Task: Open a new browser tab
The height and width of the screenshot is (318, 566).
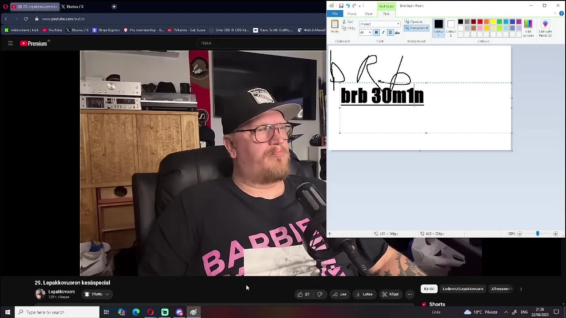Action: tap(114, 7)
